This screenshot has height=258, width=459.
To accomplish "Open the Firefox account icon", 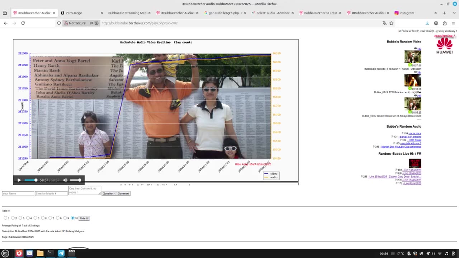I will coord(436,23).
